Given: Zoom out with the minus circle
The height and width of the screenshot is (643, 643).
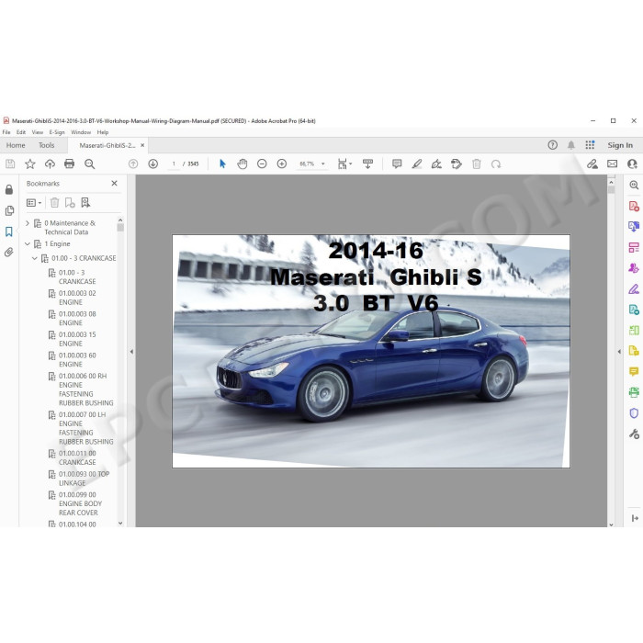Looking at the screenshot, I should coord(262,164).
